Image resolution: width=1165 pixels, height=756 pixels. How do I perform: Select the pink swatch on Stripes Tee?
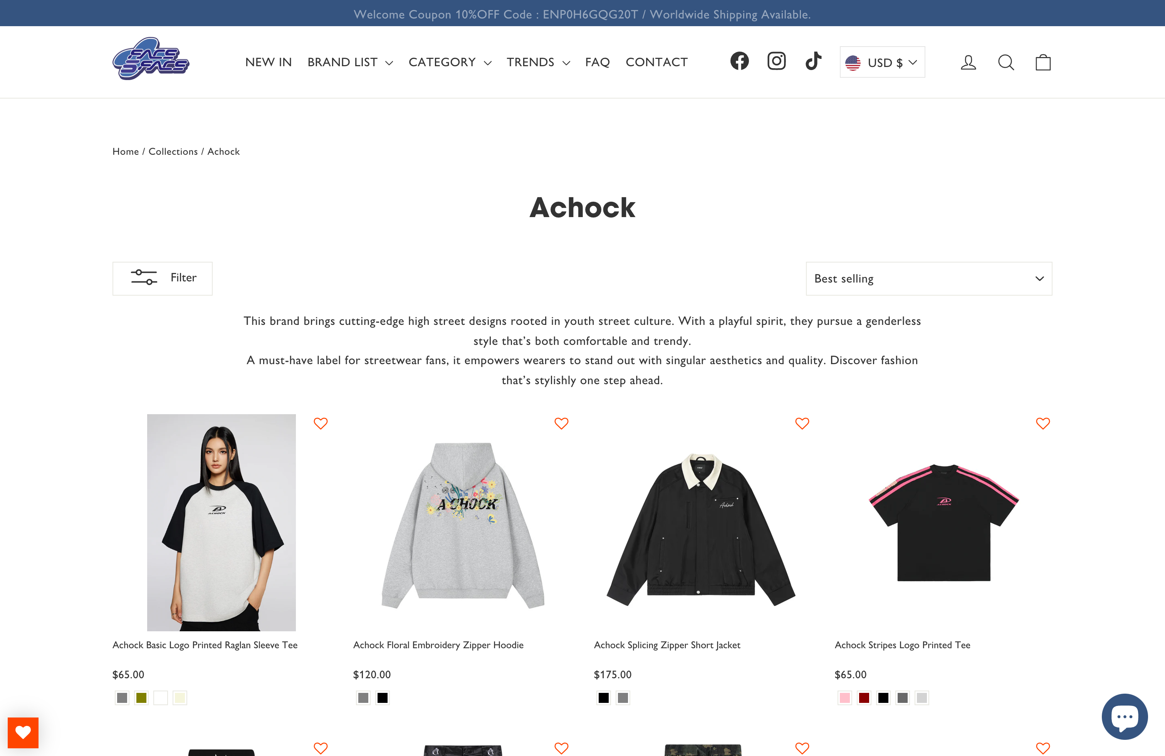point(844,698)
